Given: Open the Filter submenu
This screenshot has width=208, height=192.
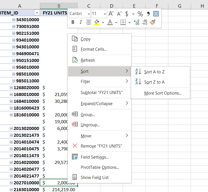Looking at the screenshot, I should pos(99,81).
